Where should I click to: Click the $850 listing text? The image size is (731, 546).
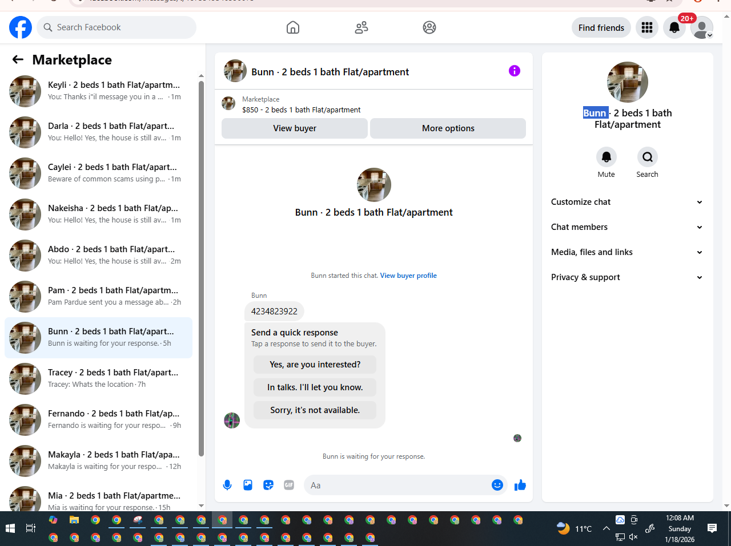301,110
